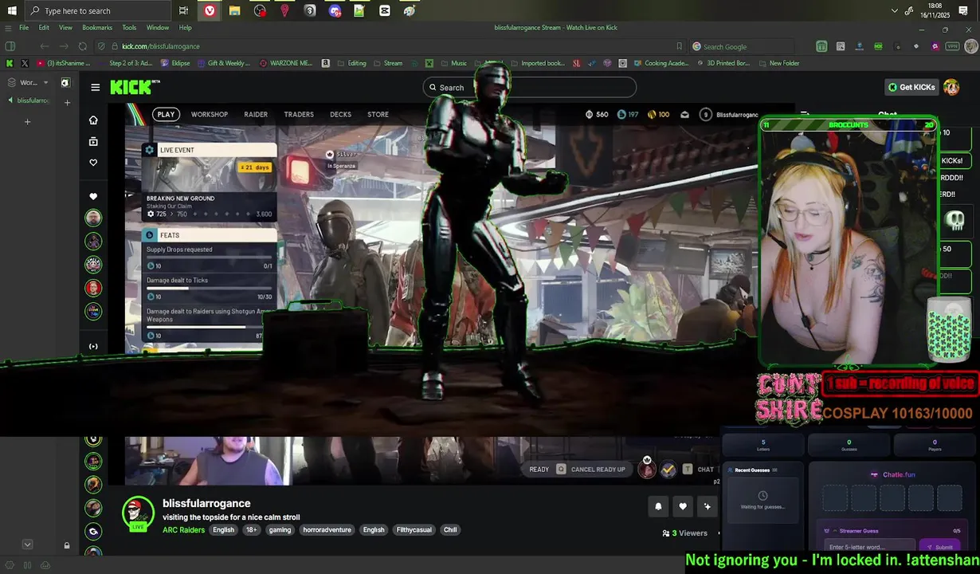
Task: Open the Vivaldi browser in the taskbar
Action: pos(209,10)
